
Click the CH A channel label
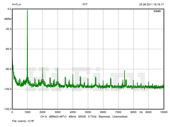pos(44,117)
